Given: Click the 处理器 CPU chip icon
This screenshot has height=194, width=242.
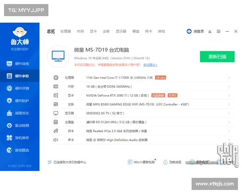Looking at the screenshot, I should (x=56, y=78).
